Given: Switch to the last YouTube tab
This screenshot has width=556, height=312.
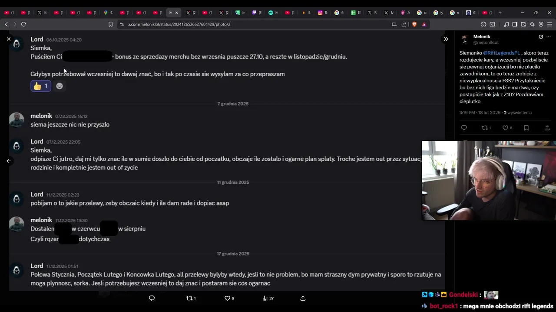Looking at the screenshot, I should pos(487,13).
